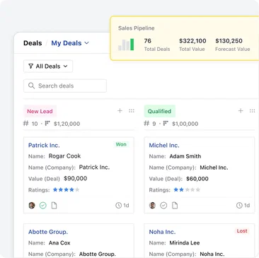Click the $1,00,000 Qualified total

tap(185, 124)
